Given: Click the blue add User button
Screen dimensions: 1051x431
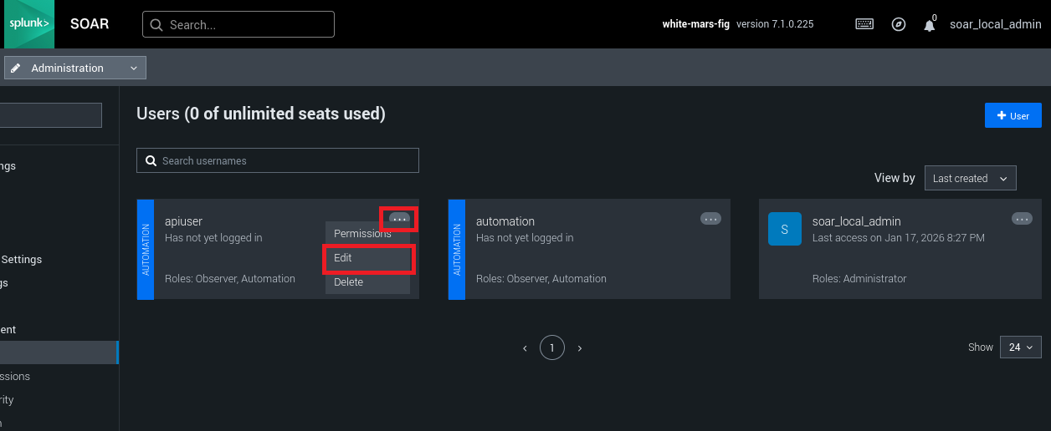Looking at the screenshot, I should [1013, 116].
